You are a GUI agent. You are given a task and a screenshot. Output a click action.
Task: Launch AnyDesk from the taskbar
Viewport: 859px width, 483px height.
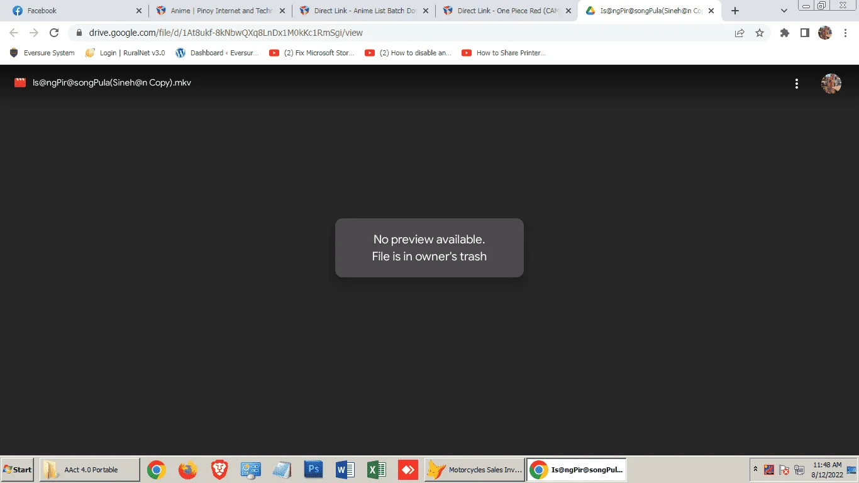pos(408,470)
